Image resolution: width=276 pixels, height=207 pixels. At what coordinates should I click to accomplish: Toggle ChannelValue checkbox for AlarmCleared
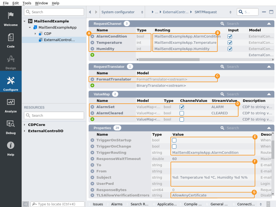[x=182, y=113]
